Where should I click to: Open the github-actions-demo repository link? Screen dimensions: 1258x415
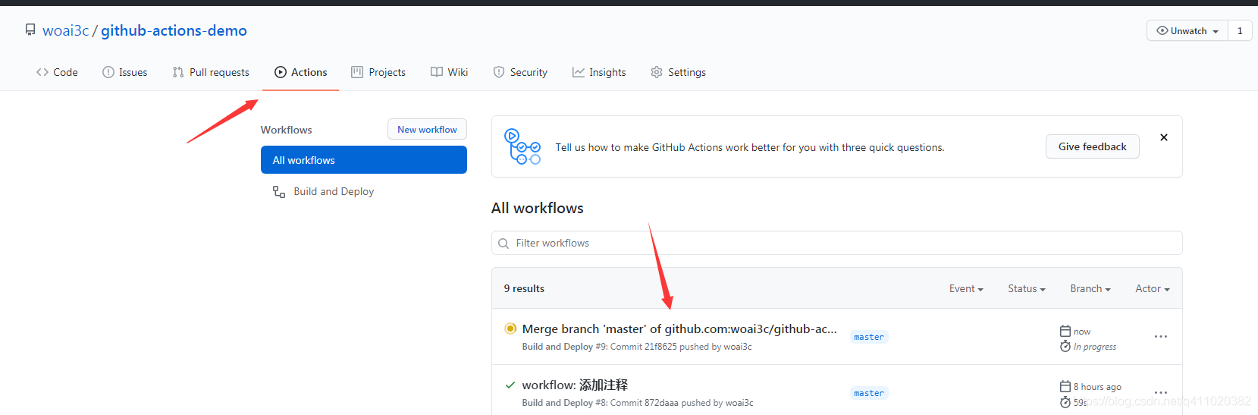(x=174, y=30)
